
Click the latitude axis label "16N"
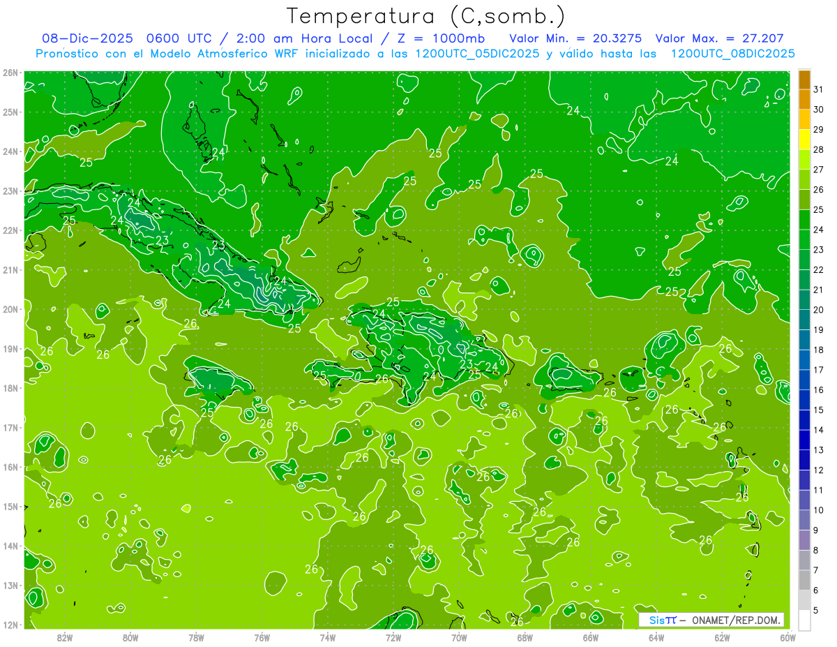pos(10,467)
